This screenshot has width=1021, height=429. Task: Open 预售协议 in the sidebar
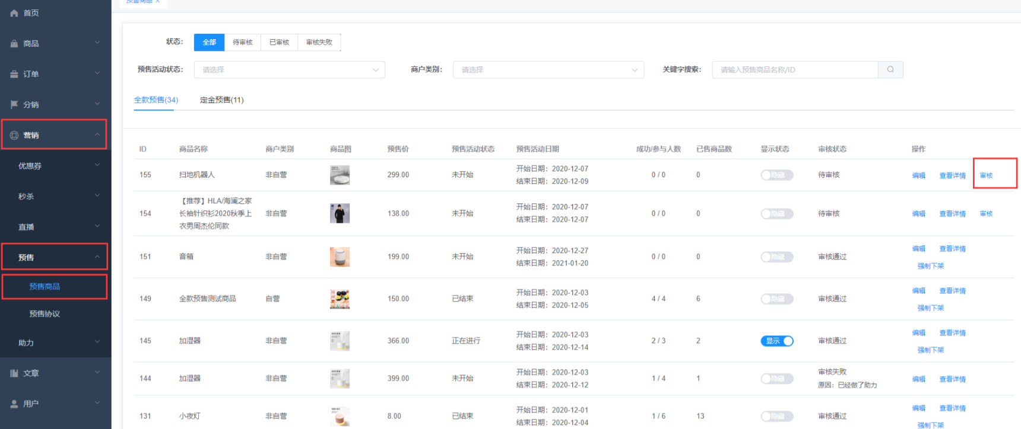pos(45,314)
